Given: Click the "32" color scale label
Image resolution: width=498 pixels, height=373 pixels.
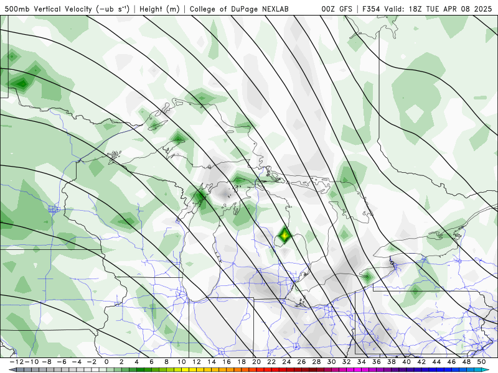Looking at the screenshot, I should tap(347, 362).
